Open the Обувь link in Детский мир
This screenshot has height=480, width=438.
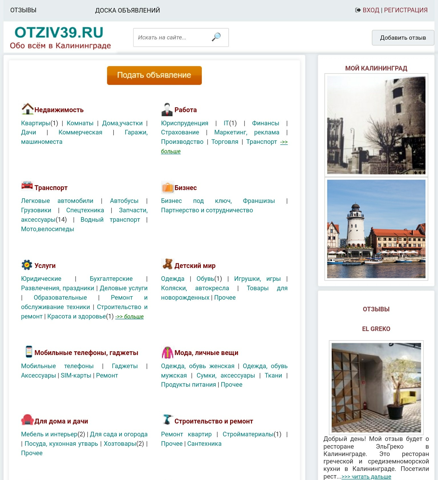pyautogui.click(x=205, y=279)
